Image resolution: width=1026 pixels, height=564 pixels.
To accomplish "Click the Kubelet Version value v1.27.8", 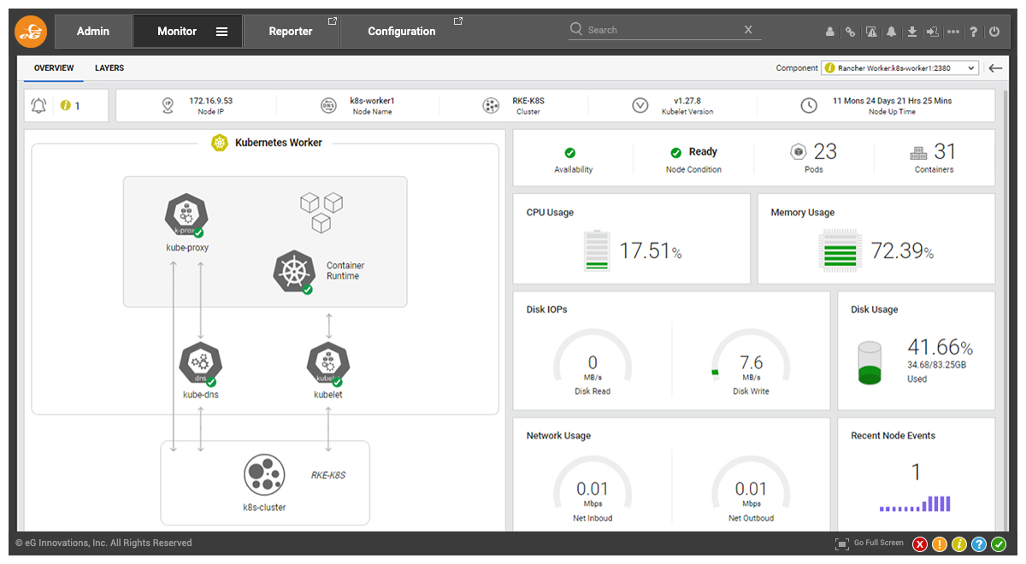I will [x=687, y=101].
